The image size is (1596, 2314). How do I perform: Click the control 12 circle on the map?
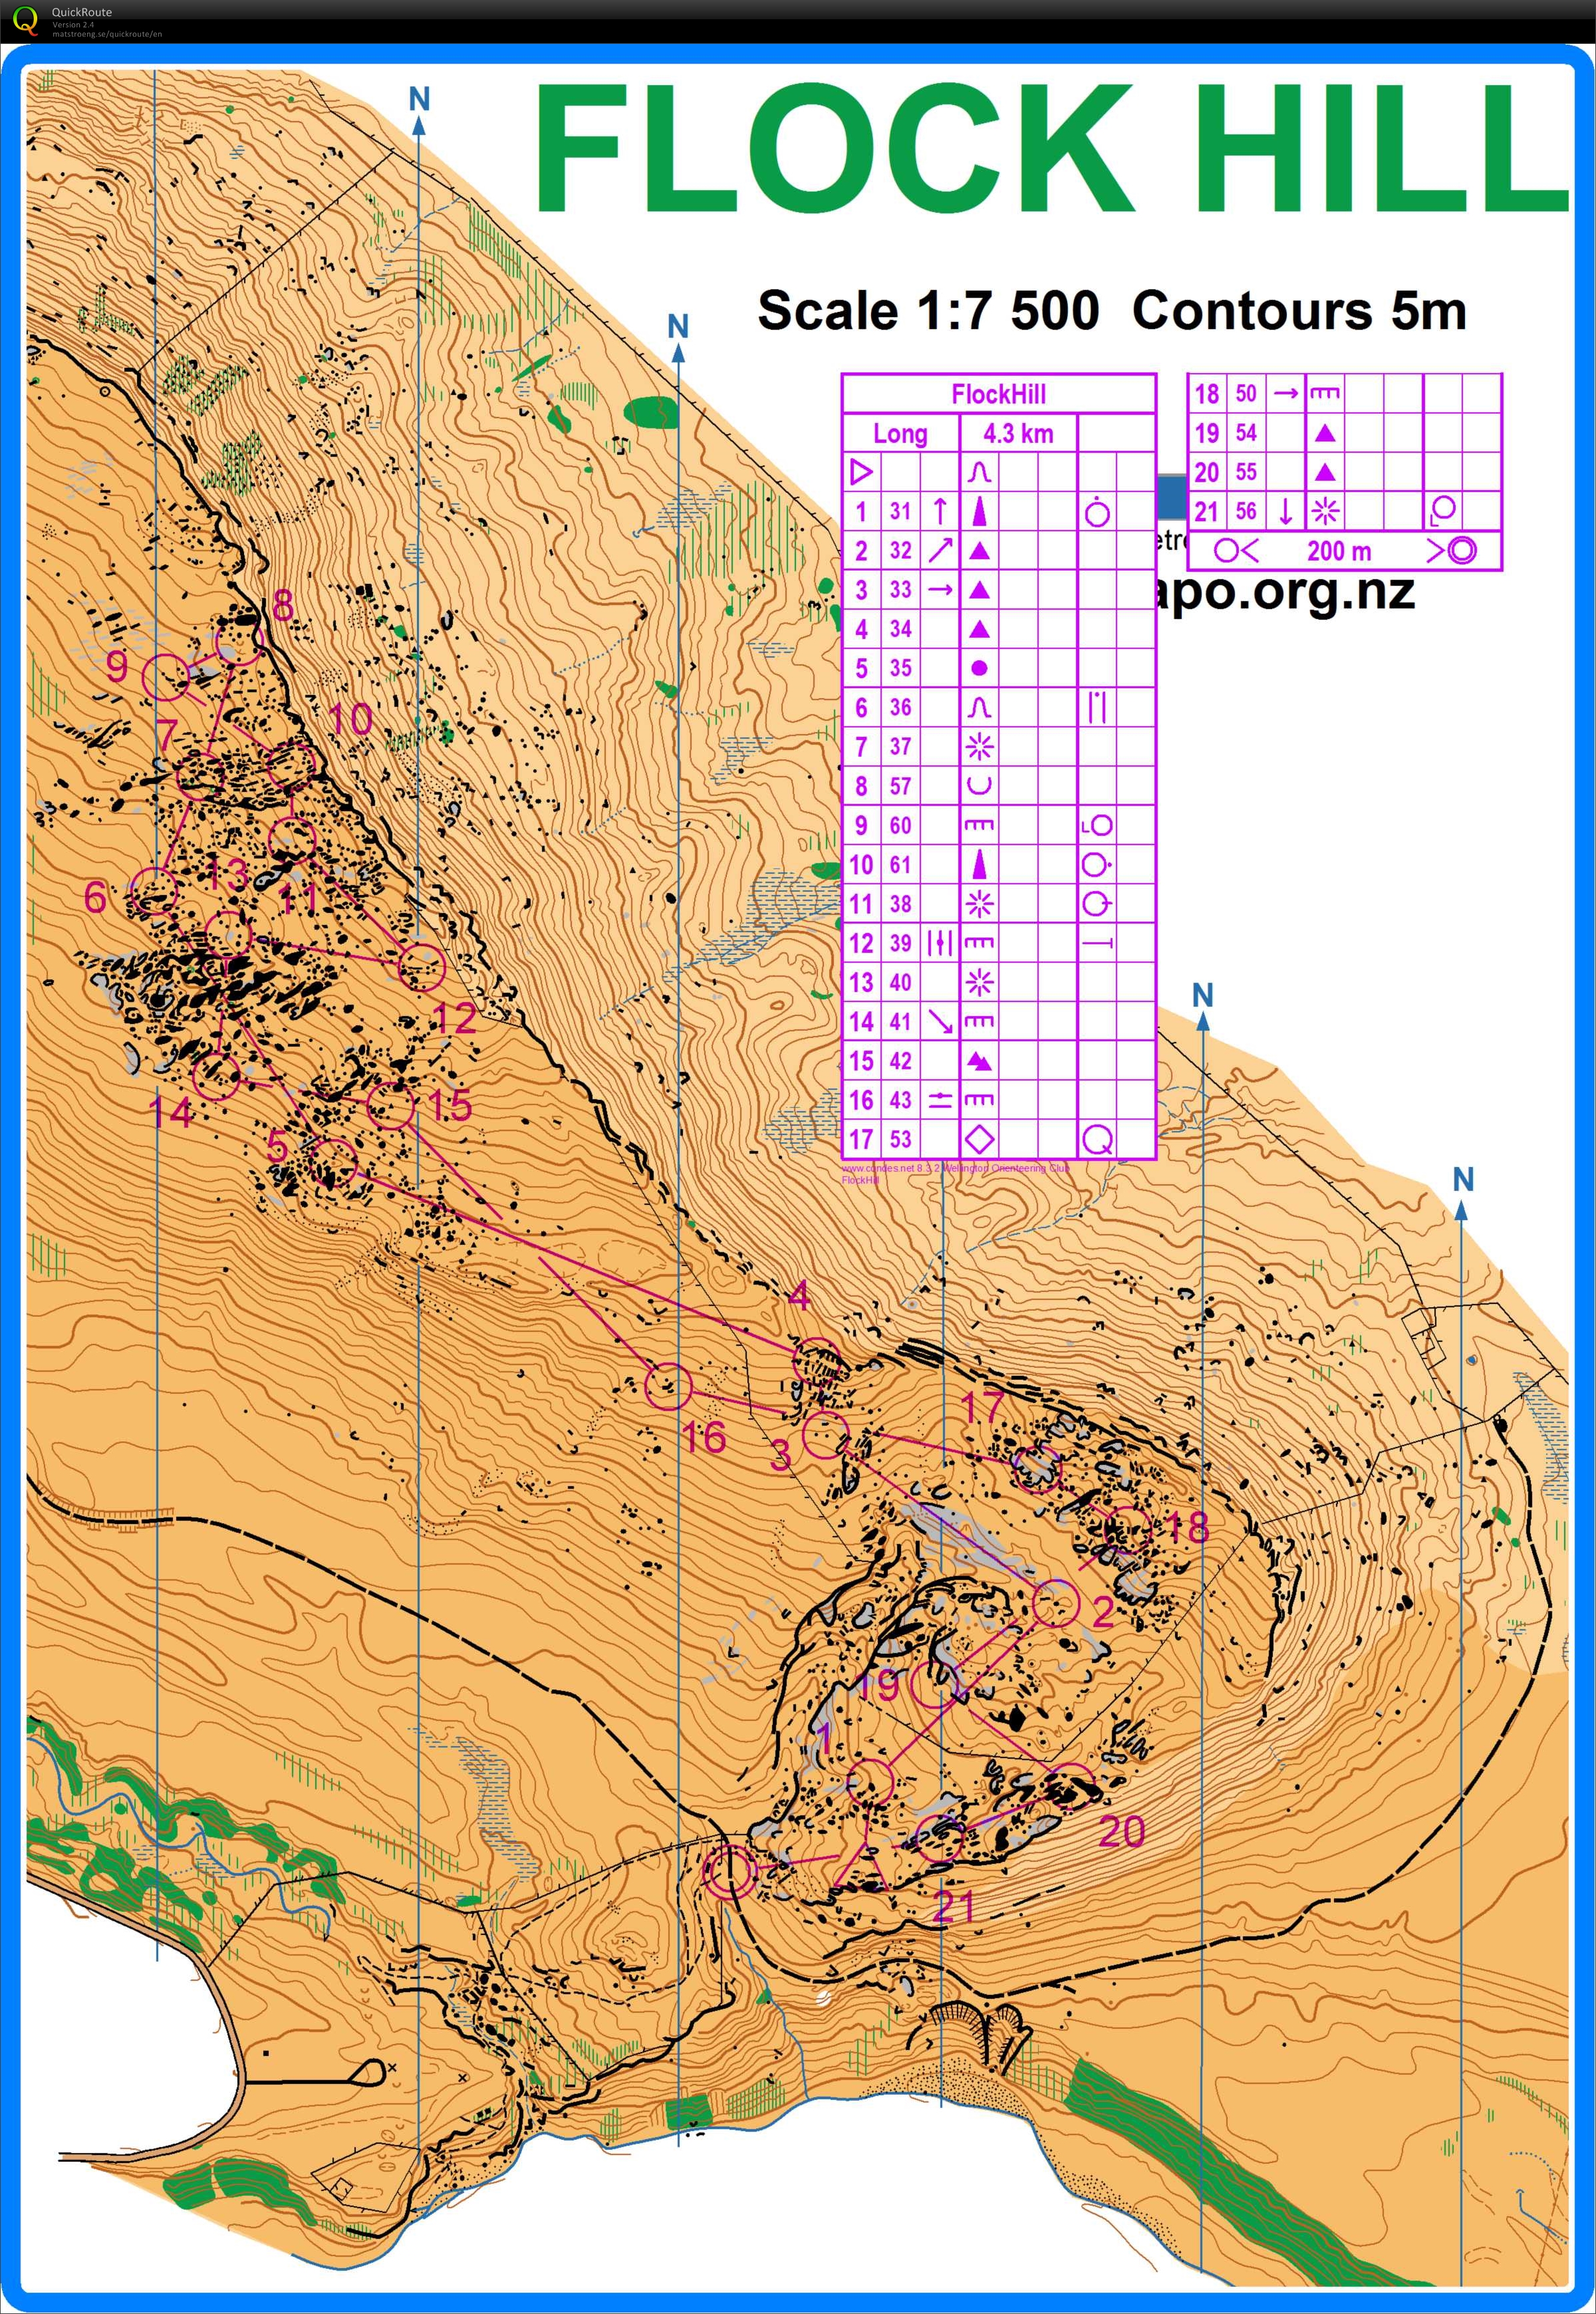422,967
